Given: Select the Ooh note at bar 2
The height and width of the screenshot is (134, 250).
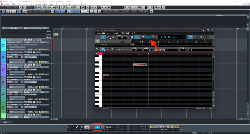Looking at the screenshot, I should tap(140, 65).
